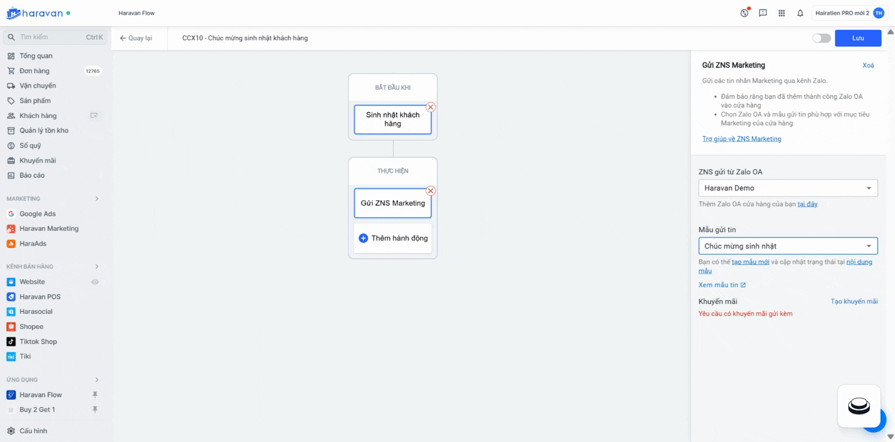Expand the MARKETING section chevron
The width and height of the screenshot is (895, 442).
(97, 199)
